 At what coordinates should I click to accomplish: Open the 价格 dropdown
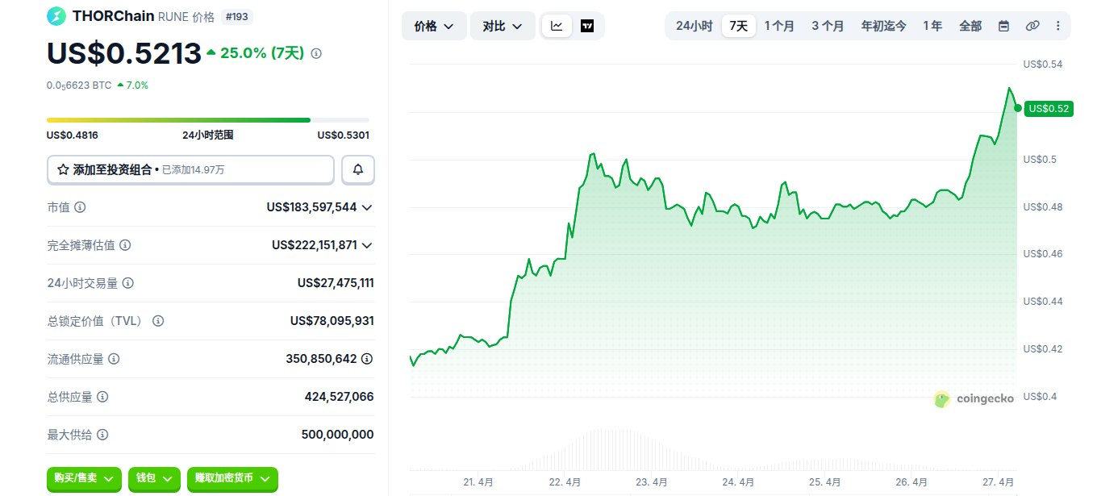pos(434,26)
